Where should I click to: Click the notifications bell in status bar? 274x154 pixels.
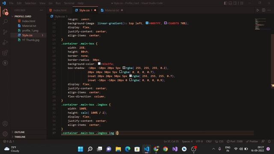click(x=269, y=141)
